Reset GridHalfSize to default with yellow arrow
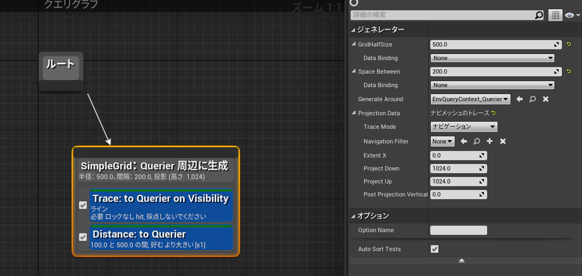 tap(568, 44)
